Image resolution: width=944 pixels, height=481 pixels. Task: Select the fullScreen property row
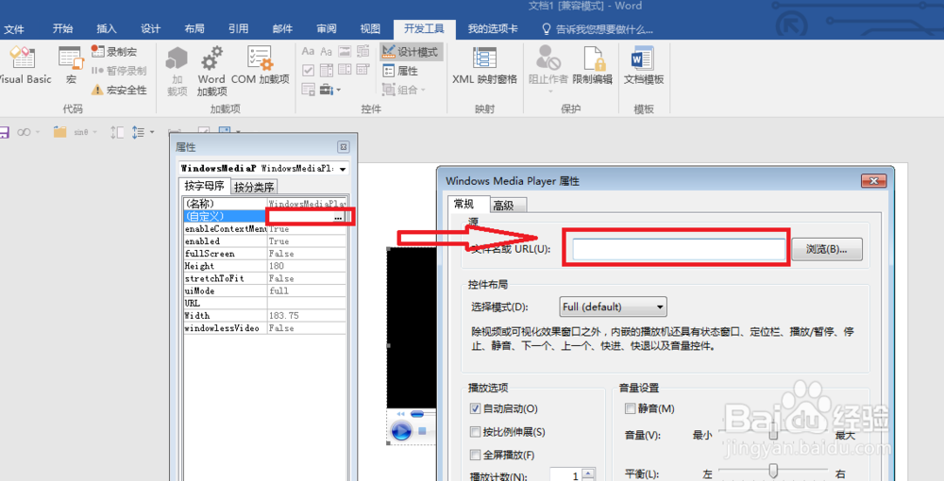[265, 254]
